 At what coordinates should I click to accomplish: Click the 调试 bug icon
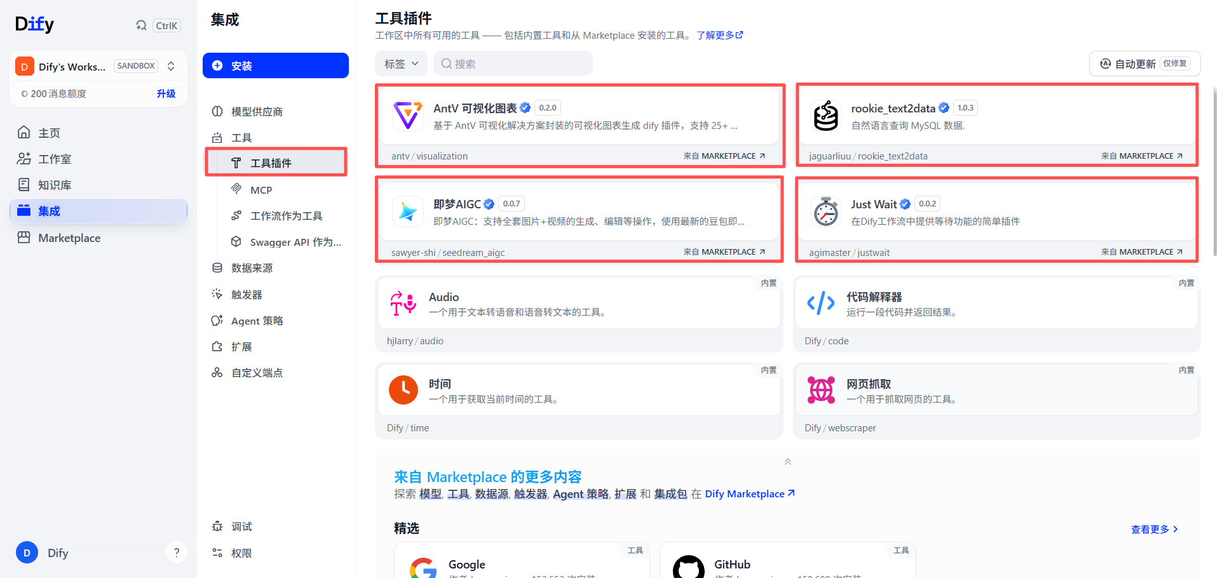217,527
